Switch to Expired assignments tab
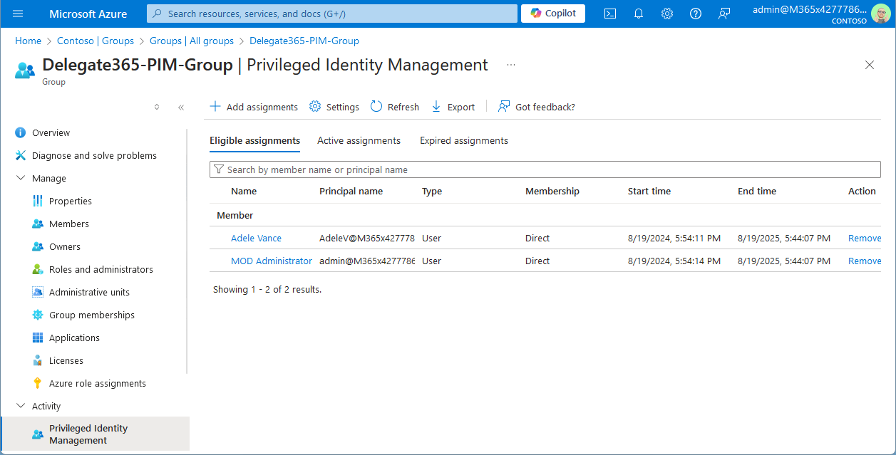The image size is (896, 455). [x=463, y=140]
